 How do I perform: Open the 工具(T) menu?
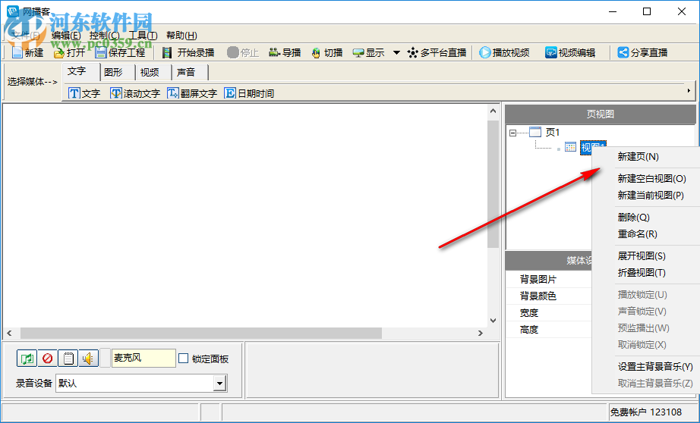(x=143, y=35)
